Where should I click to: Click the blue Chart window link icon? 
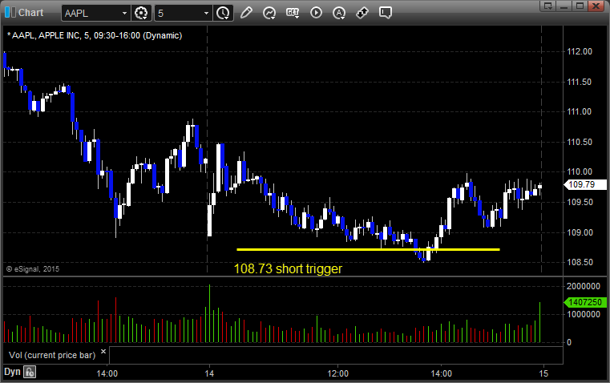click(10, 13)
